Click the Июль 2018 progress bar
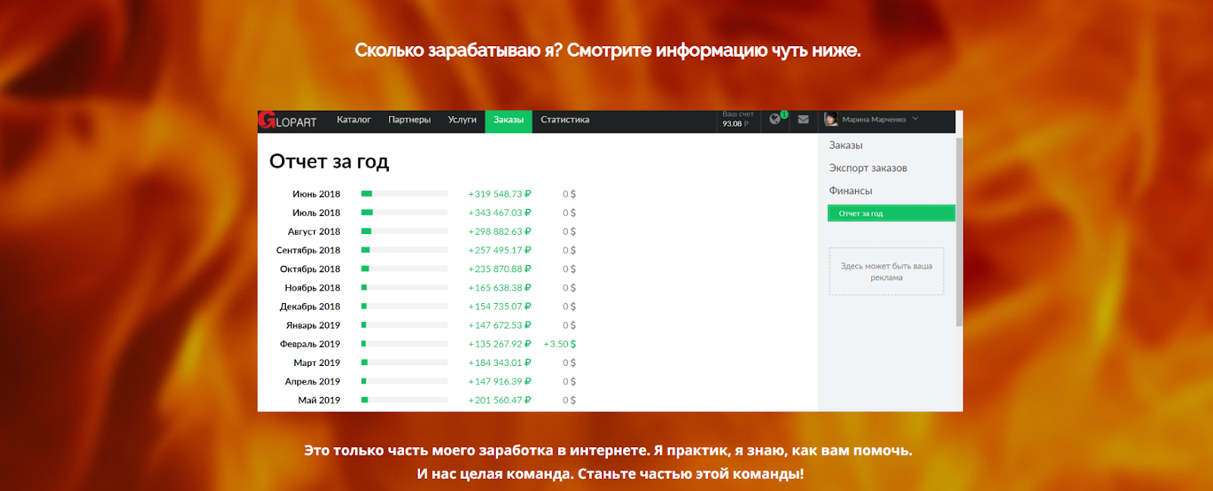 (x=404, y=213)
